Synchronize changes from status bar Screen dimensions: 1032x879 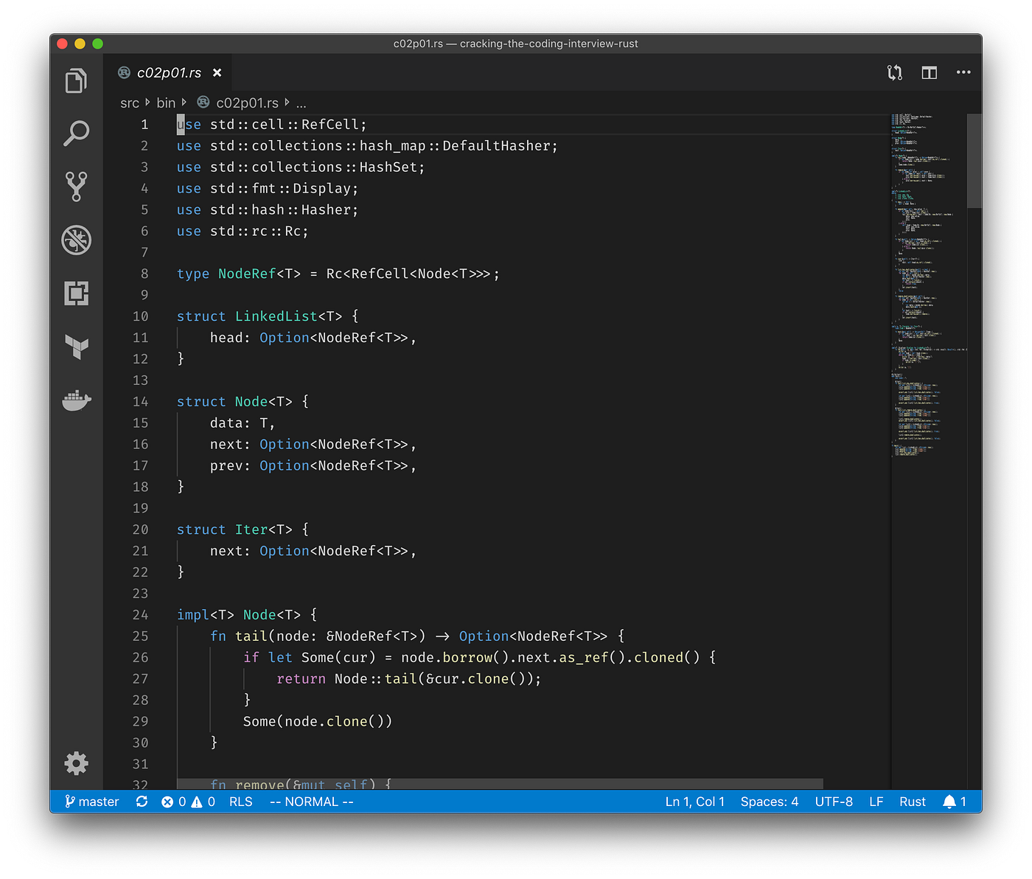pos(142,802)
